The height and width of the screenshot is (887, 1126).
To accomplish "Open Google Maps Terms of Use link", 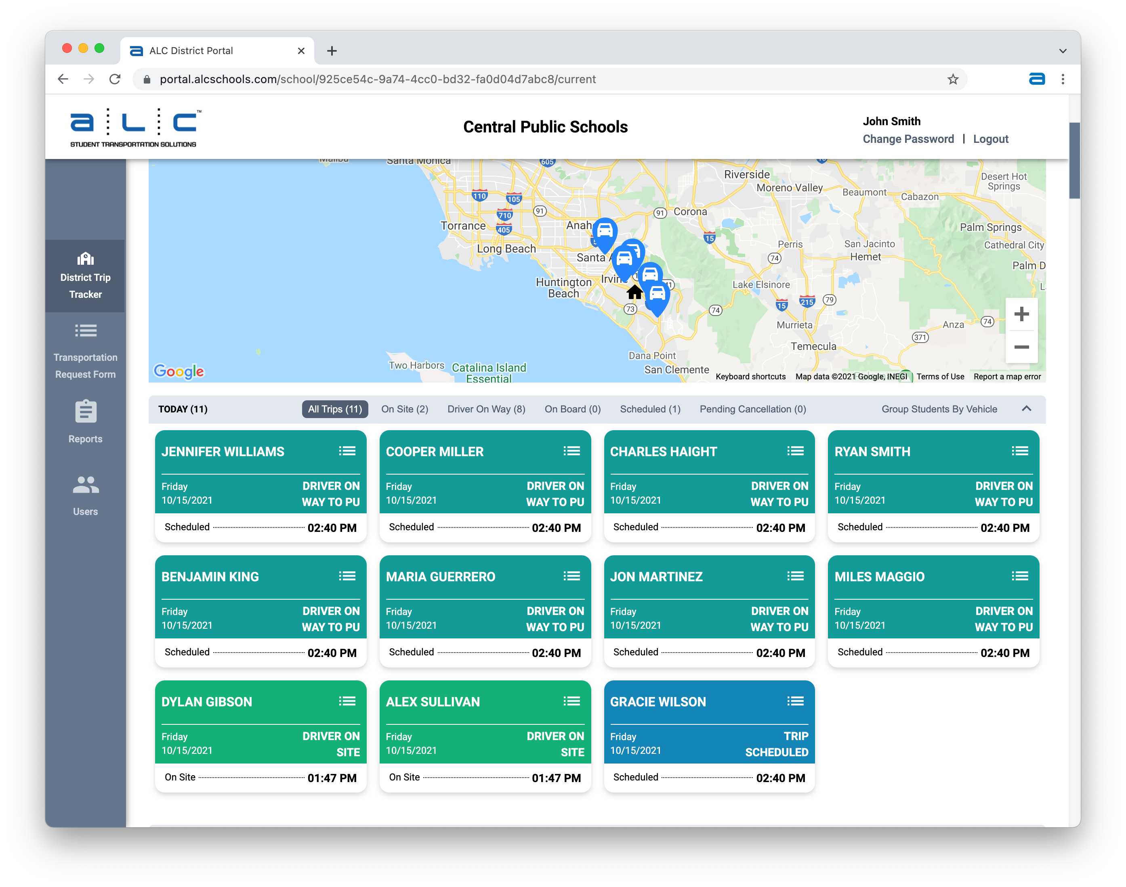I will [940, 377].
